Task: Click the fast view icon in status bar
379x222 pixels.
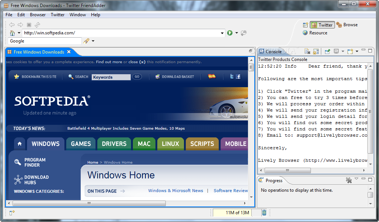Action: (12, 213)
